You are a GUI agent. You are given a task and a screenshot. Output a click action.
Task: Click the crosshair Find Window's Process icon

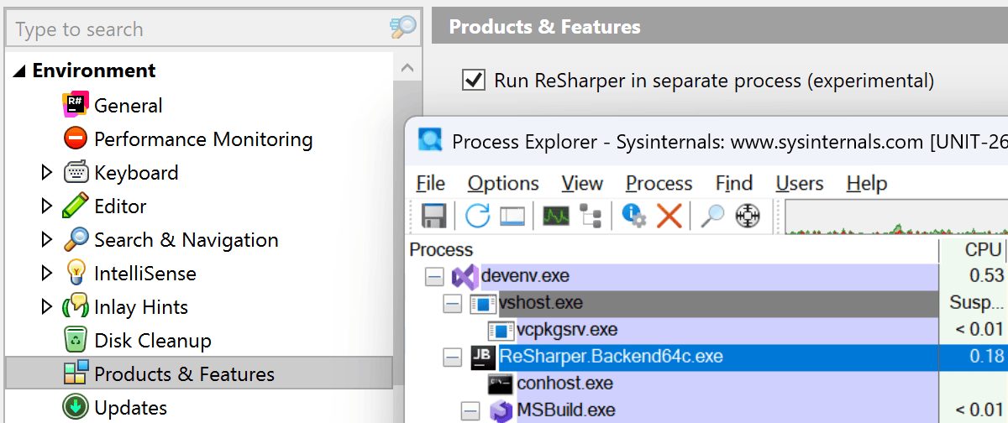tap(748, 216)
